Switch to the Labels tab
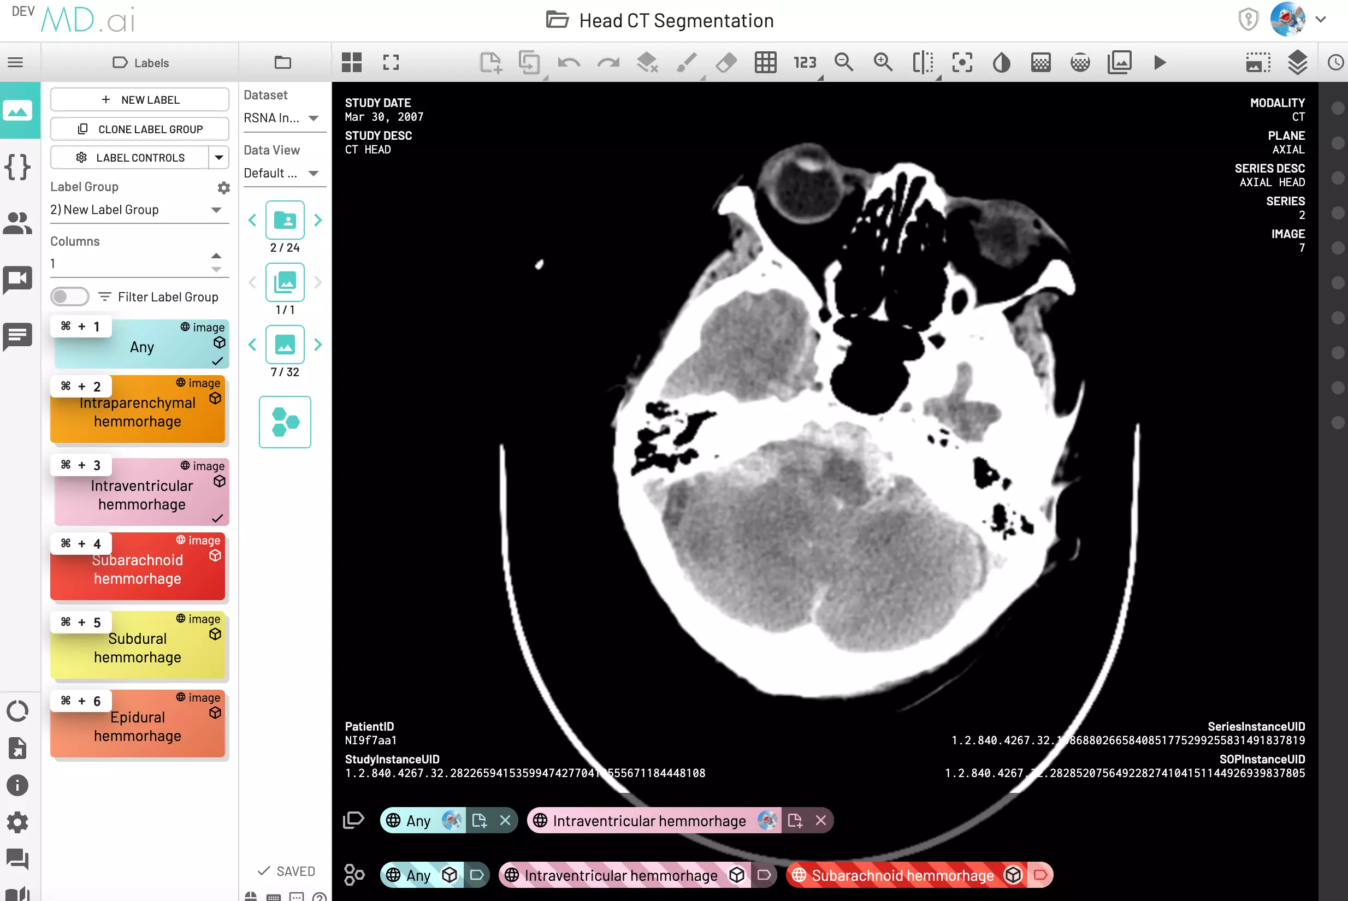1348x901 pixels. (140, 63)
